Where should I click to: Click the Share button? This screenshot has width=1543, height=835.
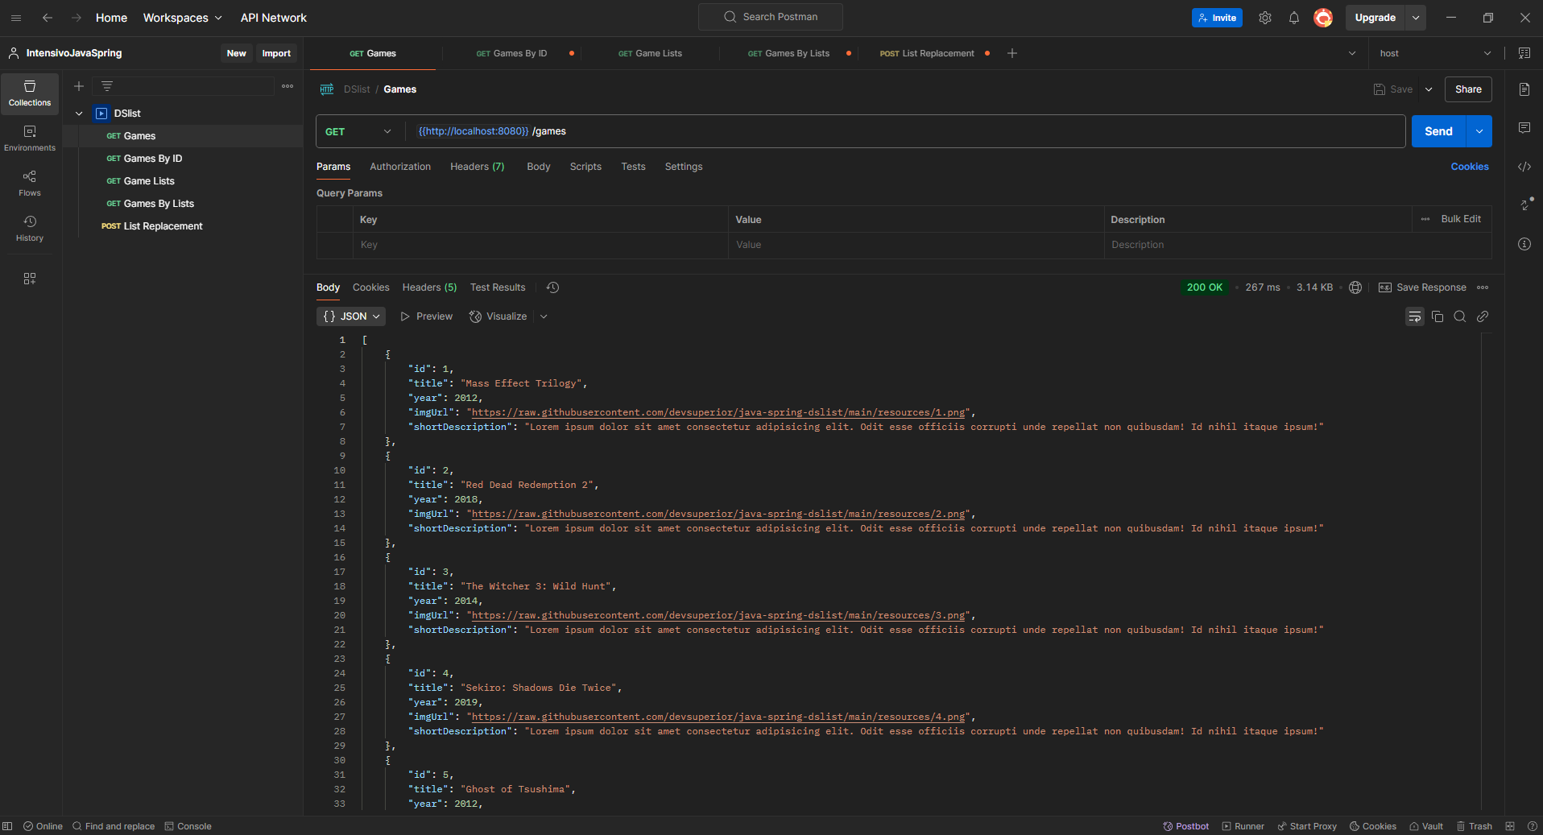pyautogui.click(x=1468, y=89)
